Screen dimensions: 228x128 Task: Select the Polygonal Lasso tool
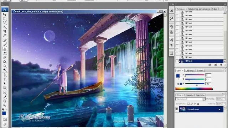(x=5, y=23)
